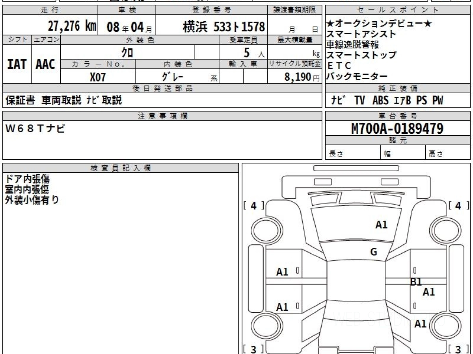Select 保証書 in later-shipped parts
The width and height of the screenshot is (473, 354).
pos(20,100)
